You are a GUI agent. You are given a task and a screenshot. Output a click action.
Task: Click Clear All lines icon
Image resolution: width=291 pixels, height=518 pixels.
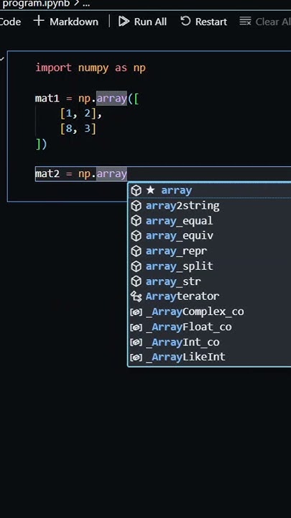pos(245,21)
